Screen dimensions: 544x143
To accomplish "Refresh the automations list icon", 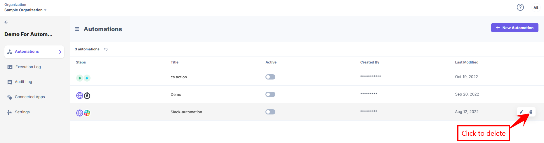I will click(x=106, y=49).
